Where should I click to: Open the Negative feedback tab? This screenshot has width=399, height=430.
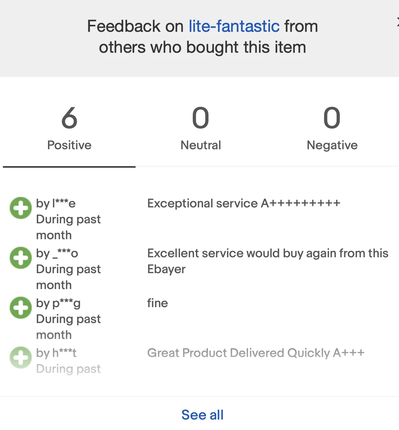tap(332, 129)
